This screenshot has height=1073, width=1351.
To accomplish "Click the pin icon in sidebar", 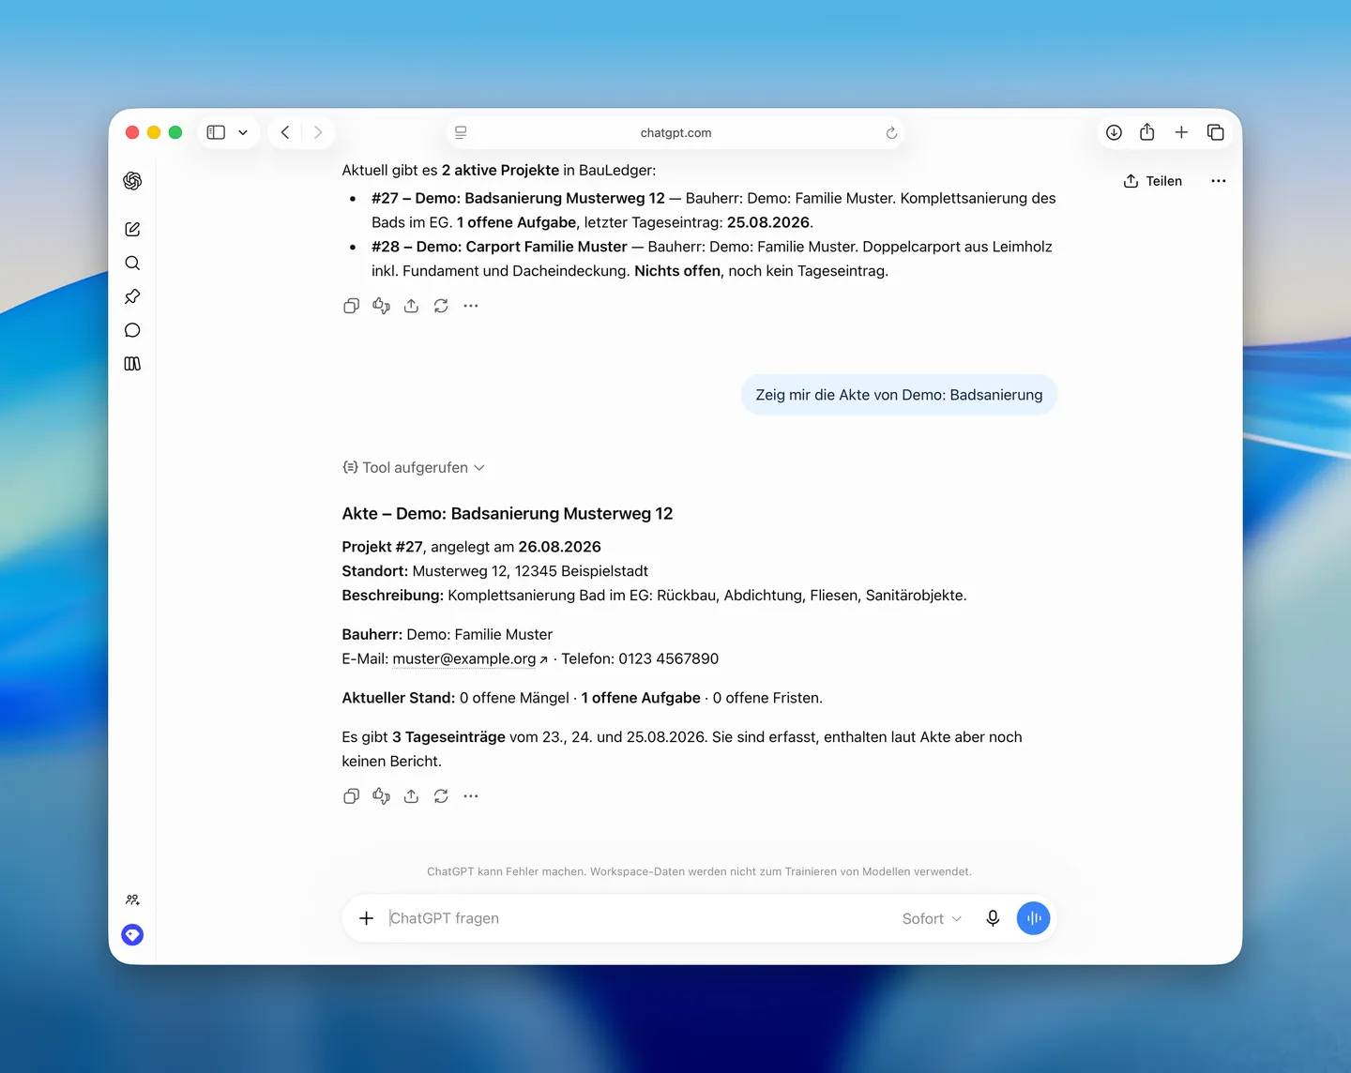I will [132, 296].
